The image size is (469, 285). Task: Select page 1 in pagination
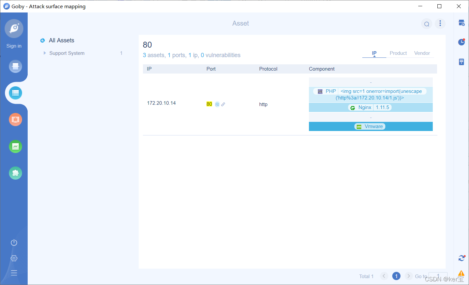pos(396,276)
